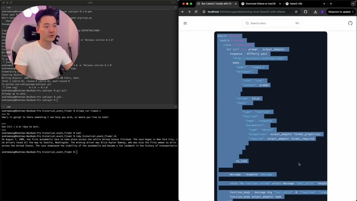357x201 pixels.
Task: Open a new tab with the plus button
Action: tap(331, 4)
